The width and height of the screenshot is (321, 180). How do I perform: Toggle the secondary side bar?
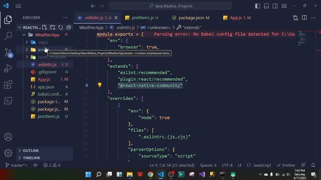click(x=275, y=6)
